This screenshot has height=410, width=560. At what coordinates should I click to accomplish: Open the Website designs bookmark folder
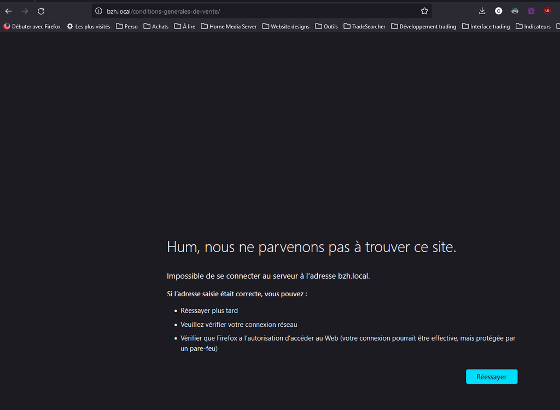point(285,26)
